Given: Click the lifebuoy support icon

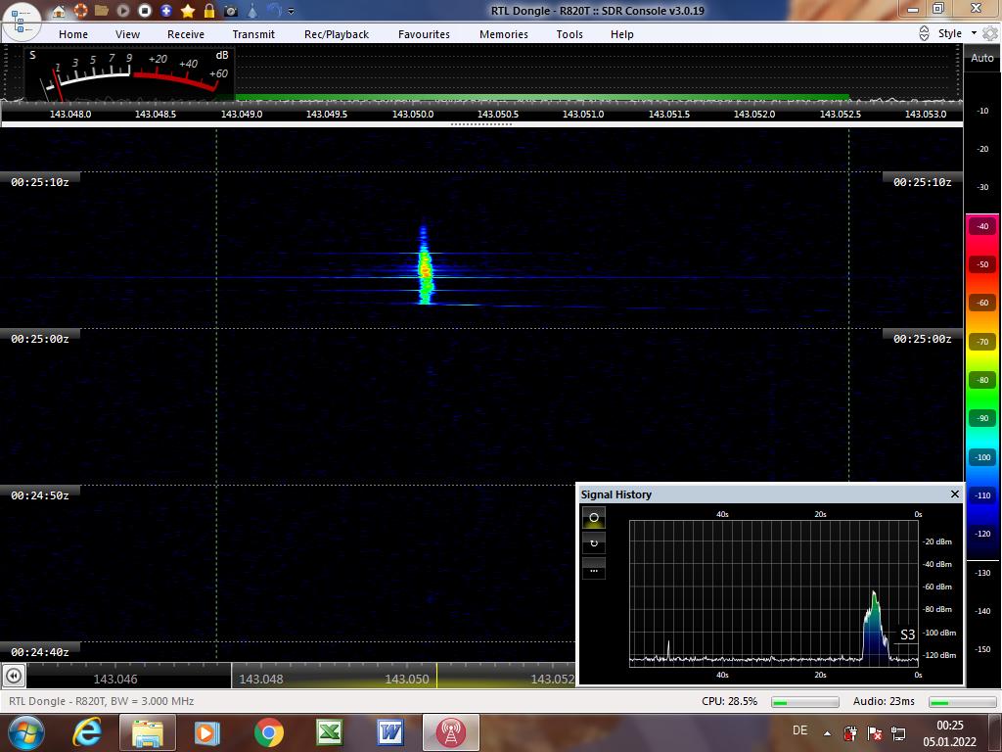Looking at the screenshot, I should (x=80, y=11).
